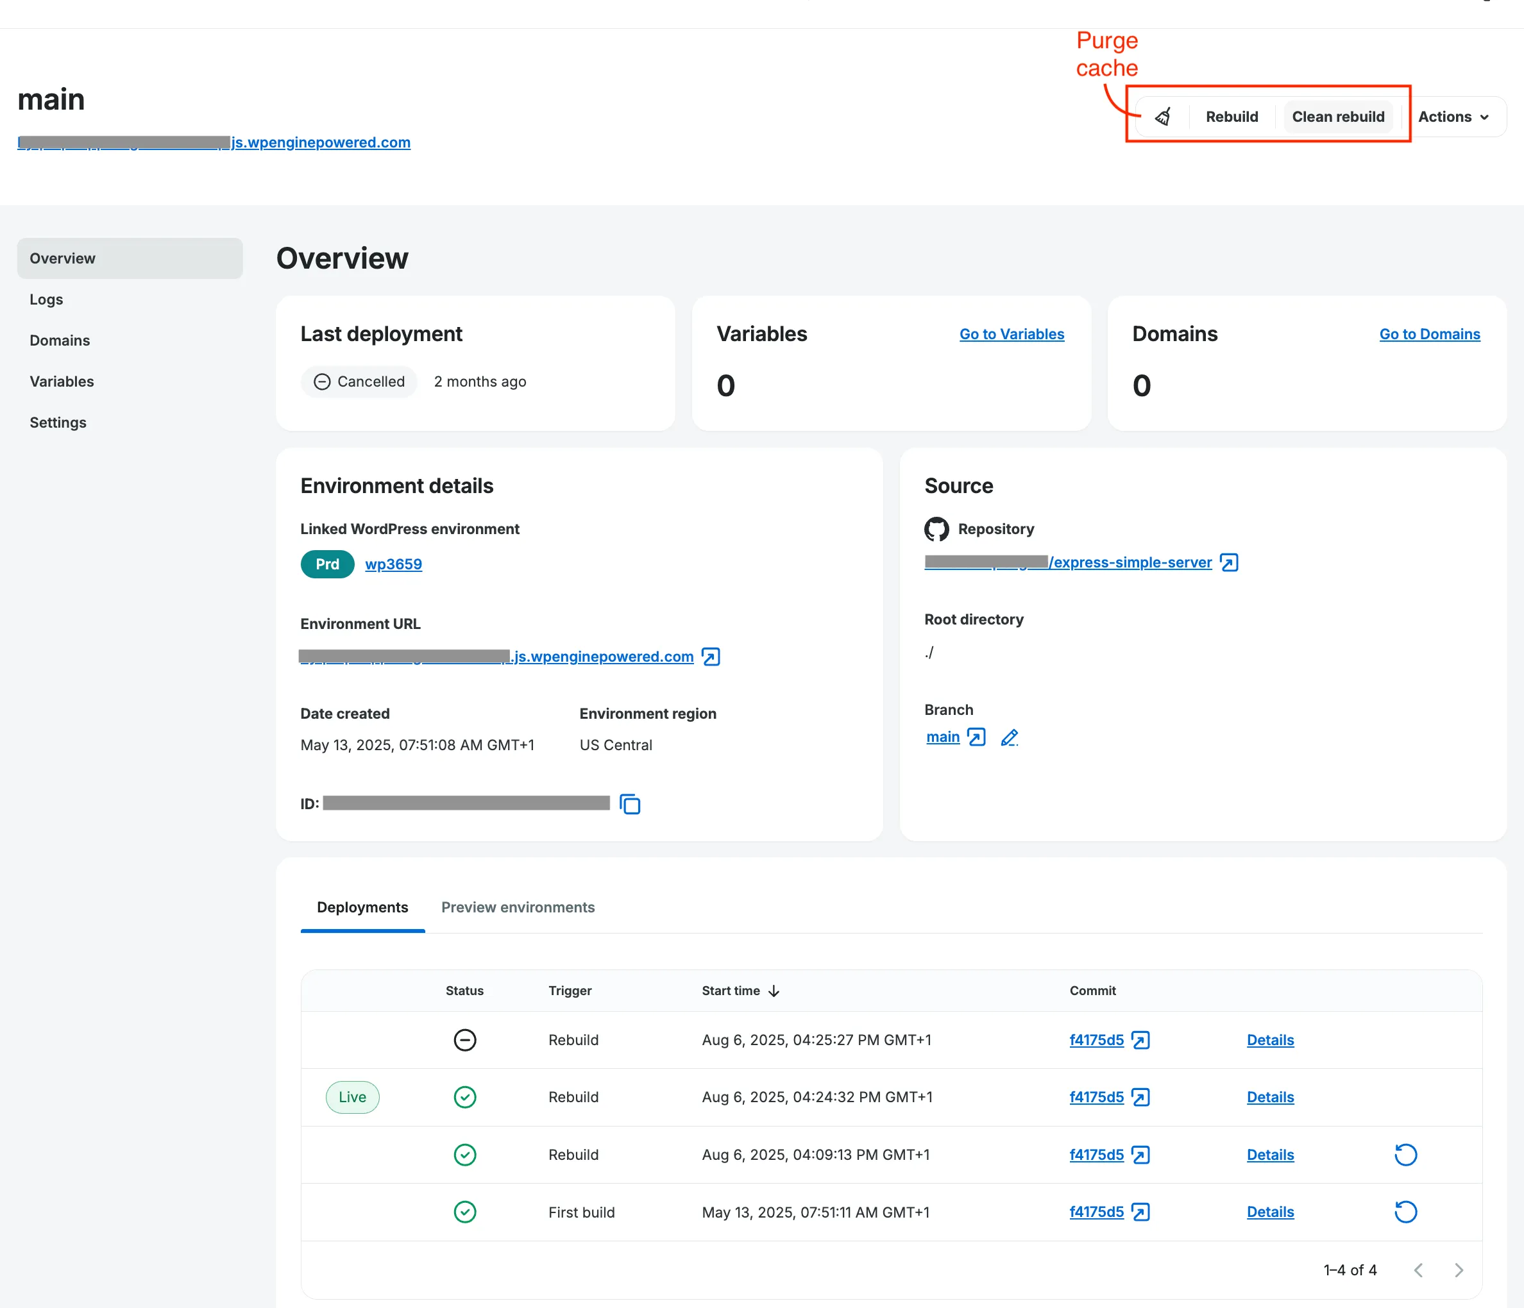Open the wpenginepowered.com link under main heading
This screenshot has width=1524, height=1308.
tap(214, 142)
